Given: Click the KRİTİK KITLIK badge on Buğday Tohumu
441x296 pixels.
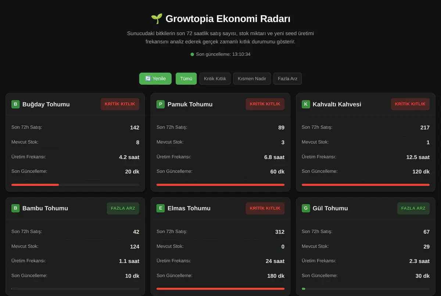Looking at the screenshot, I should pyautogui.click(x=120, y=104).
